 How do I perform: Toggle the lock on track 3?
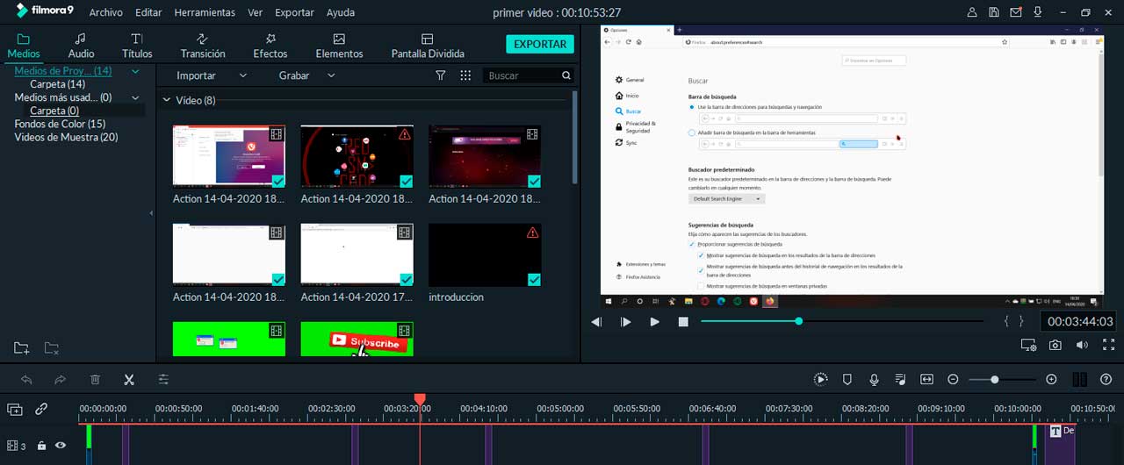click(41, 446)
